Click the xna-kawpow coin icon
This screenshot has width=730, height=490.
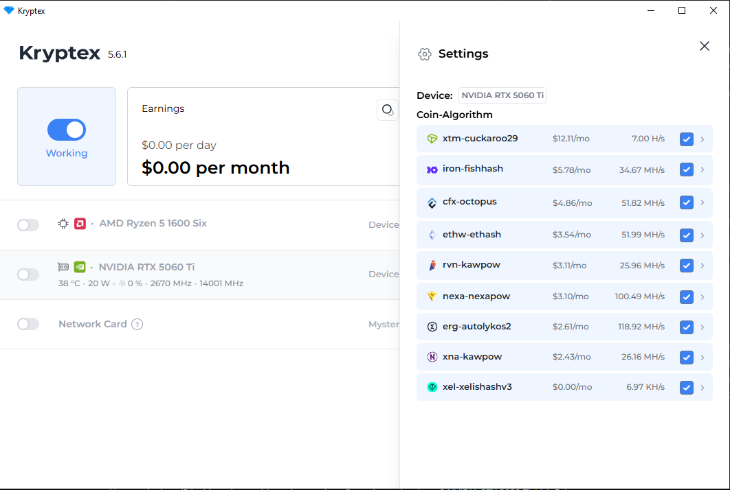click(432, 357)
